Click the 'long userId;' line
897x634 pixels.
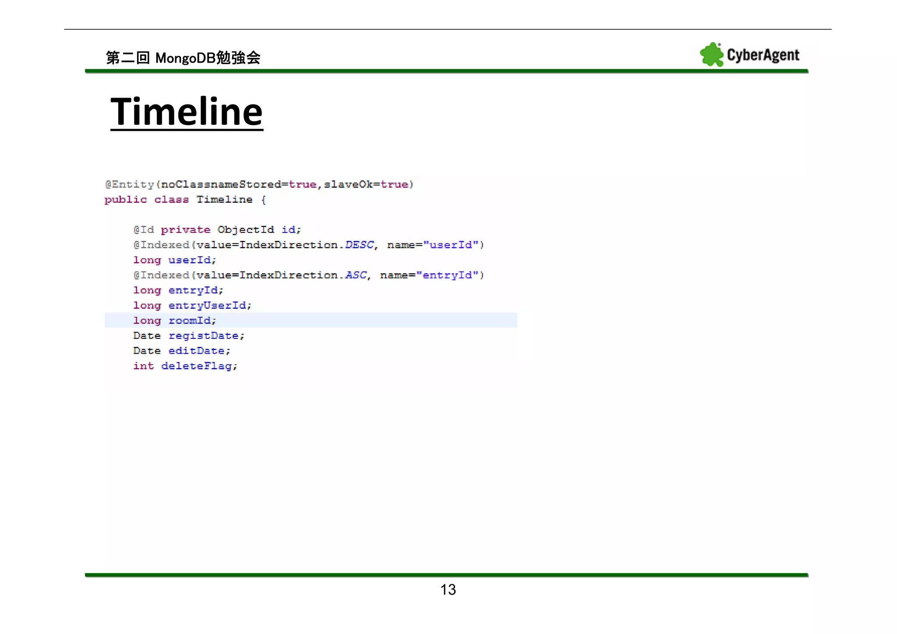pyautogui.click(x=175, y=260)
